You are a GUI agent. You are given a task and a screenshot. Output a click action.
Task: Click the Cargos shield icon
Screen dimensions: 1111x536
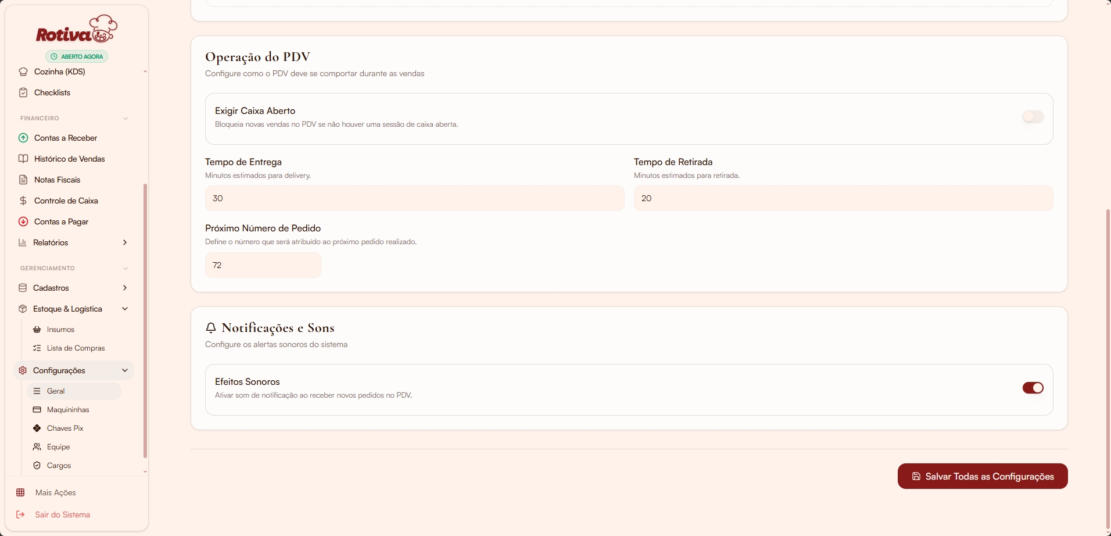click(37, 466)
